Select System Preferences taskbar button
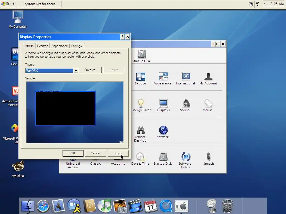Screen dimensions: 286x214 click(x=39, y=4)
